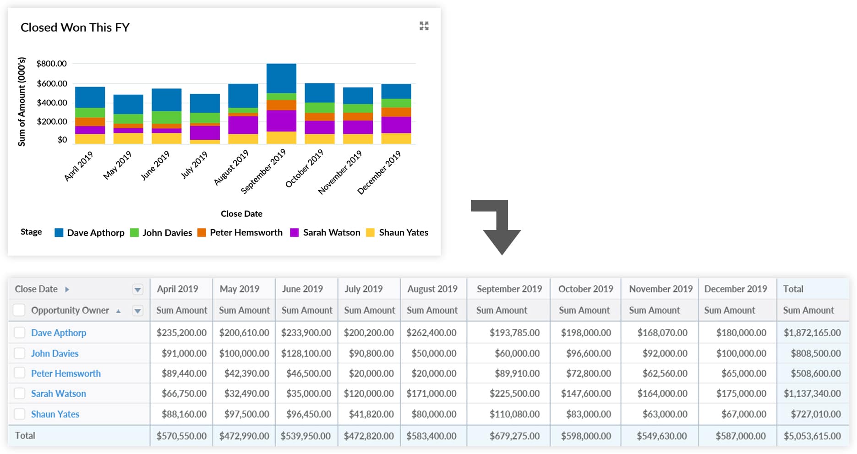
Task: Click Sarah Watson purple legend swatch
Action: point(295,233)
